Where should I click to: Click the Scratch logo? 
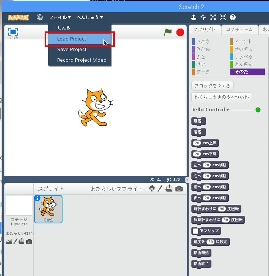(18, 17)
